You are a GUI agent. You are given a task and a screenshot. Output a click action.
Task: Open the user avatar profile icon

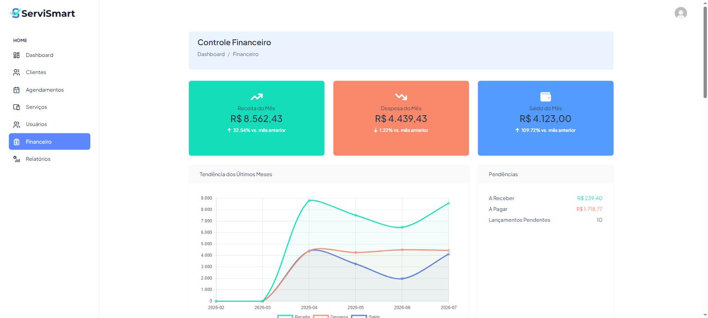(x=680, y=13)
